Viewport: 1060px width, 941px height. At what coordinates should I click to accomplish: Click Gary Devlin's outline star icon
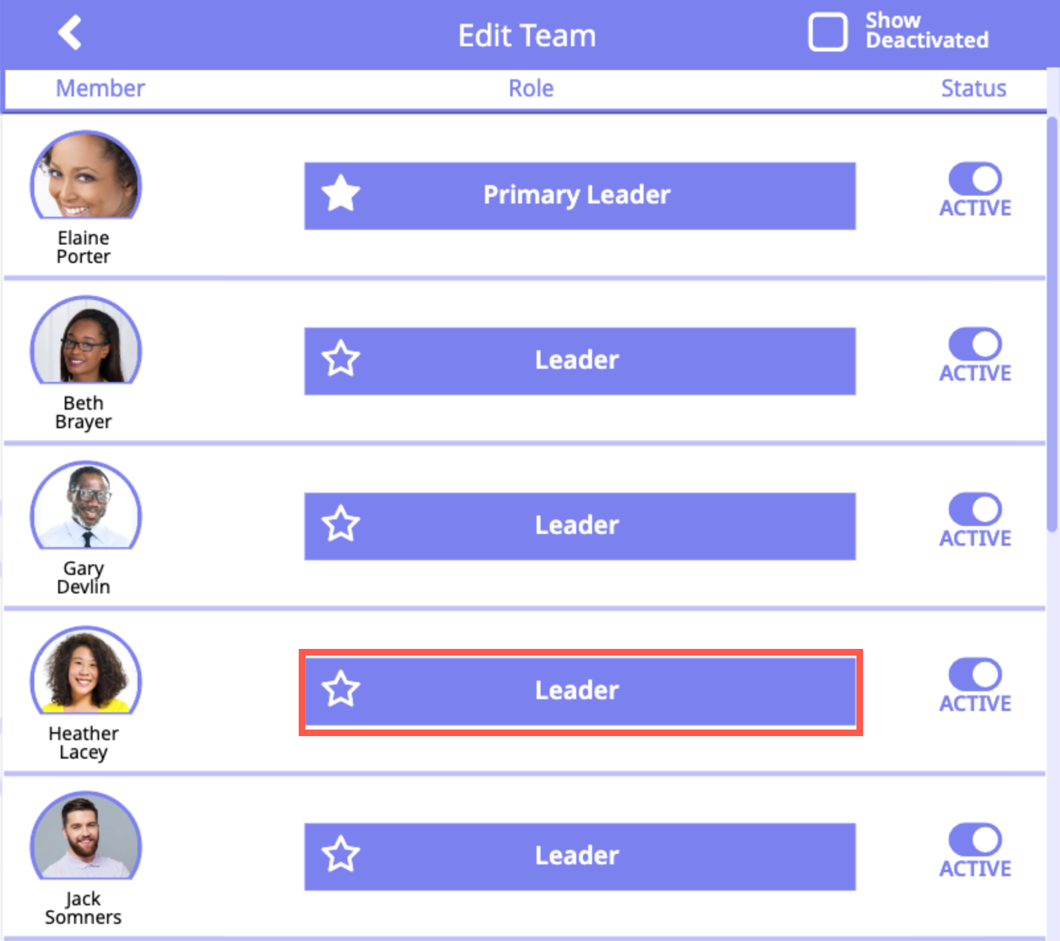(x=341, y=524)
